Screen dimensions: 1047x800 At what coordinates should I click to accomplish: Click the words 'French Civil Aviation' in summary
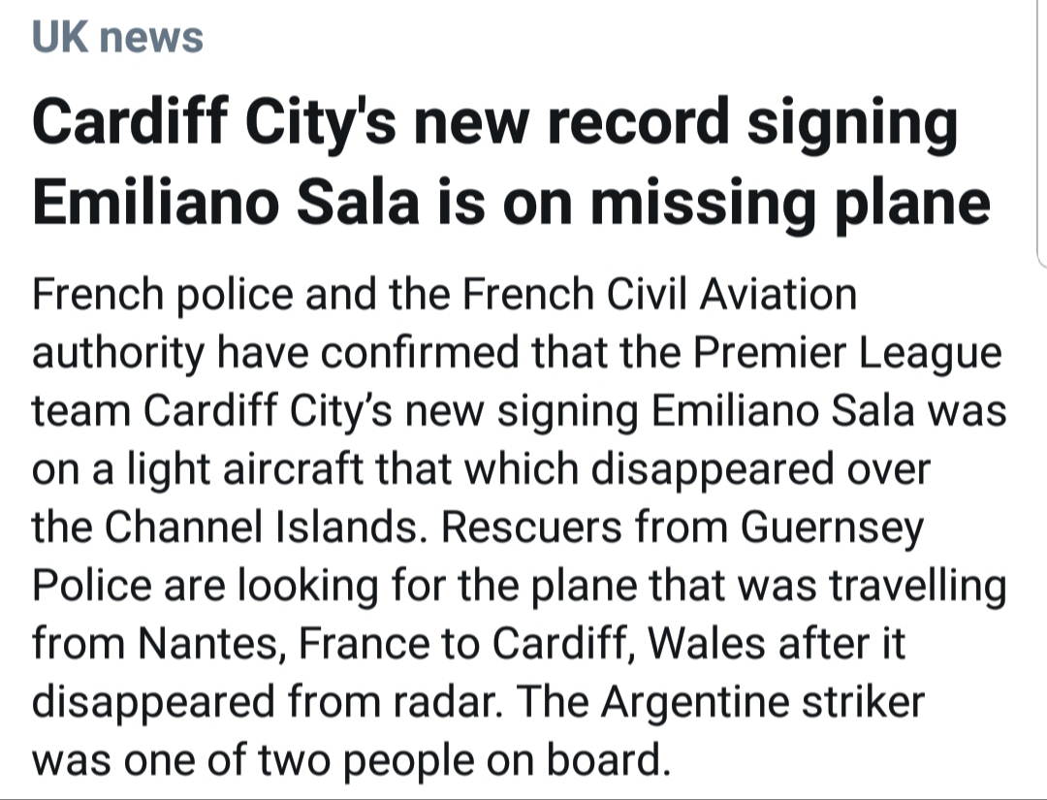click(x=659, y=294)
